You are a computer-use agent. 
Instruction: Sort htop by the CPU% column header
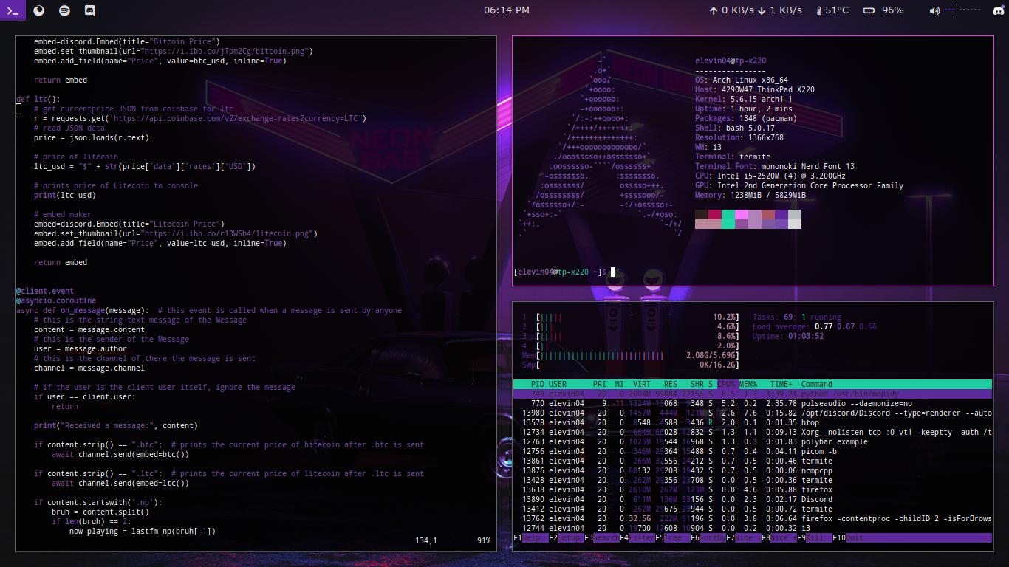coord(728,385)
